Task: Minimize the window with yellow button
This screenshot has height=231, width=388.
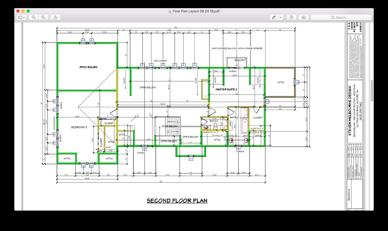Action: pos(23,11)
